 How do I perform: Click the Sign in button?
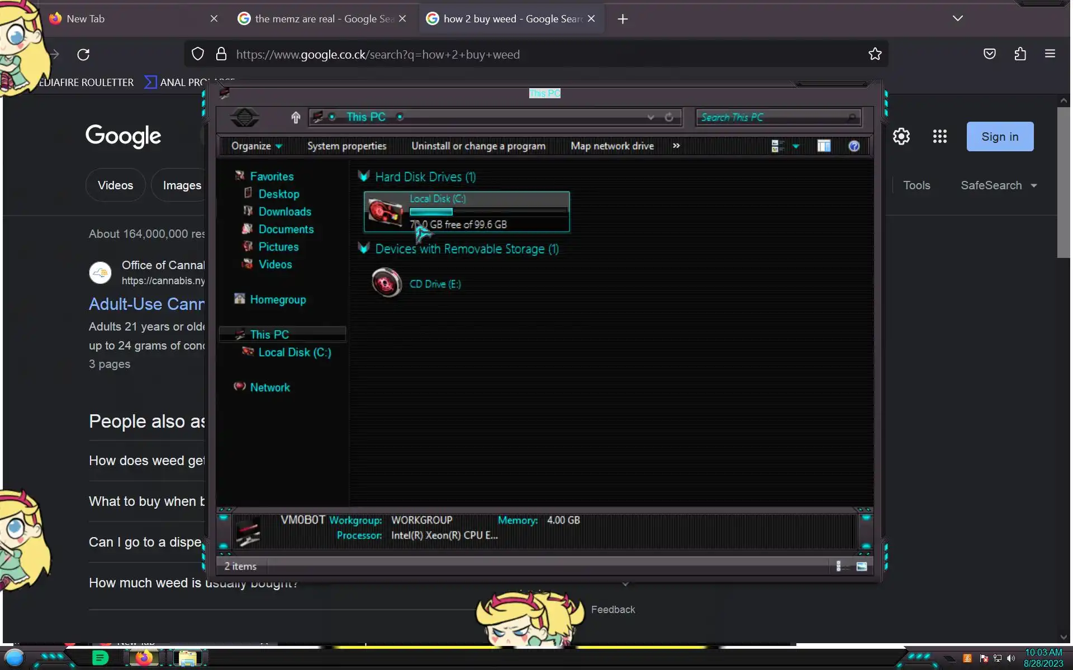click(x=999, y=137)
